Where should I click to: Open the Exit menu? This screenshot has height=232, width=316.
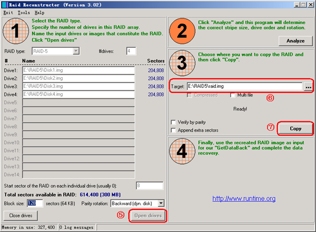click(8, 13)
